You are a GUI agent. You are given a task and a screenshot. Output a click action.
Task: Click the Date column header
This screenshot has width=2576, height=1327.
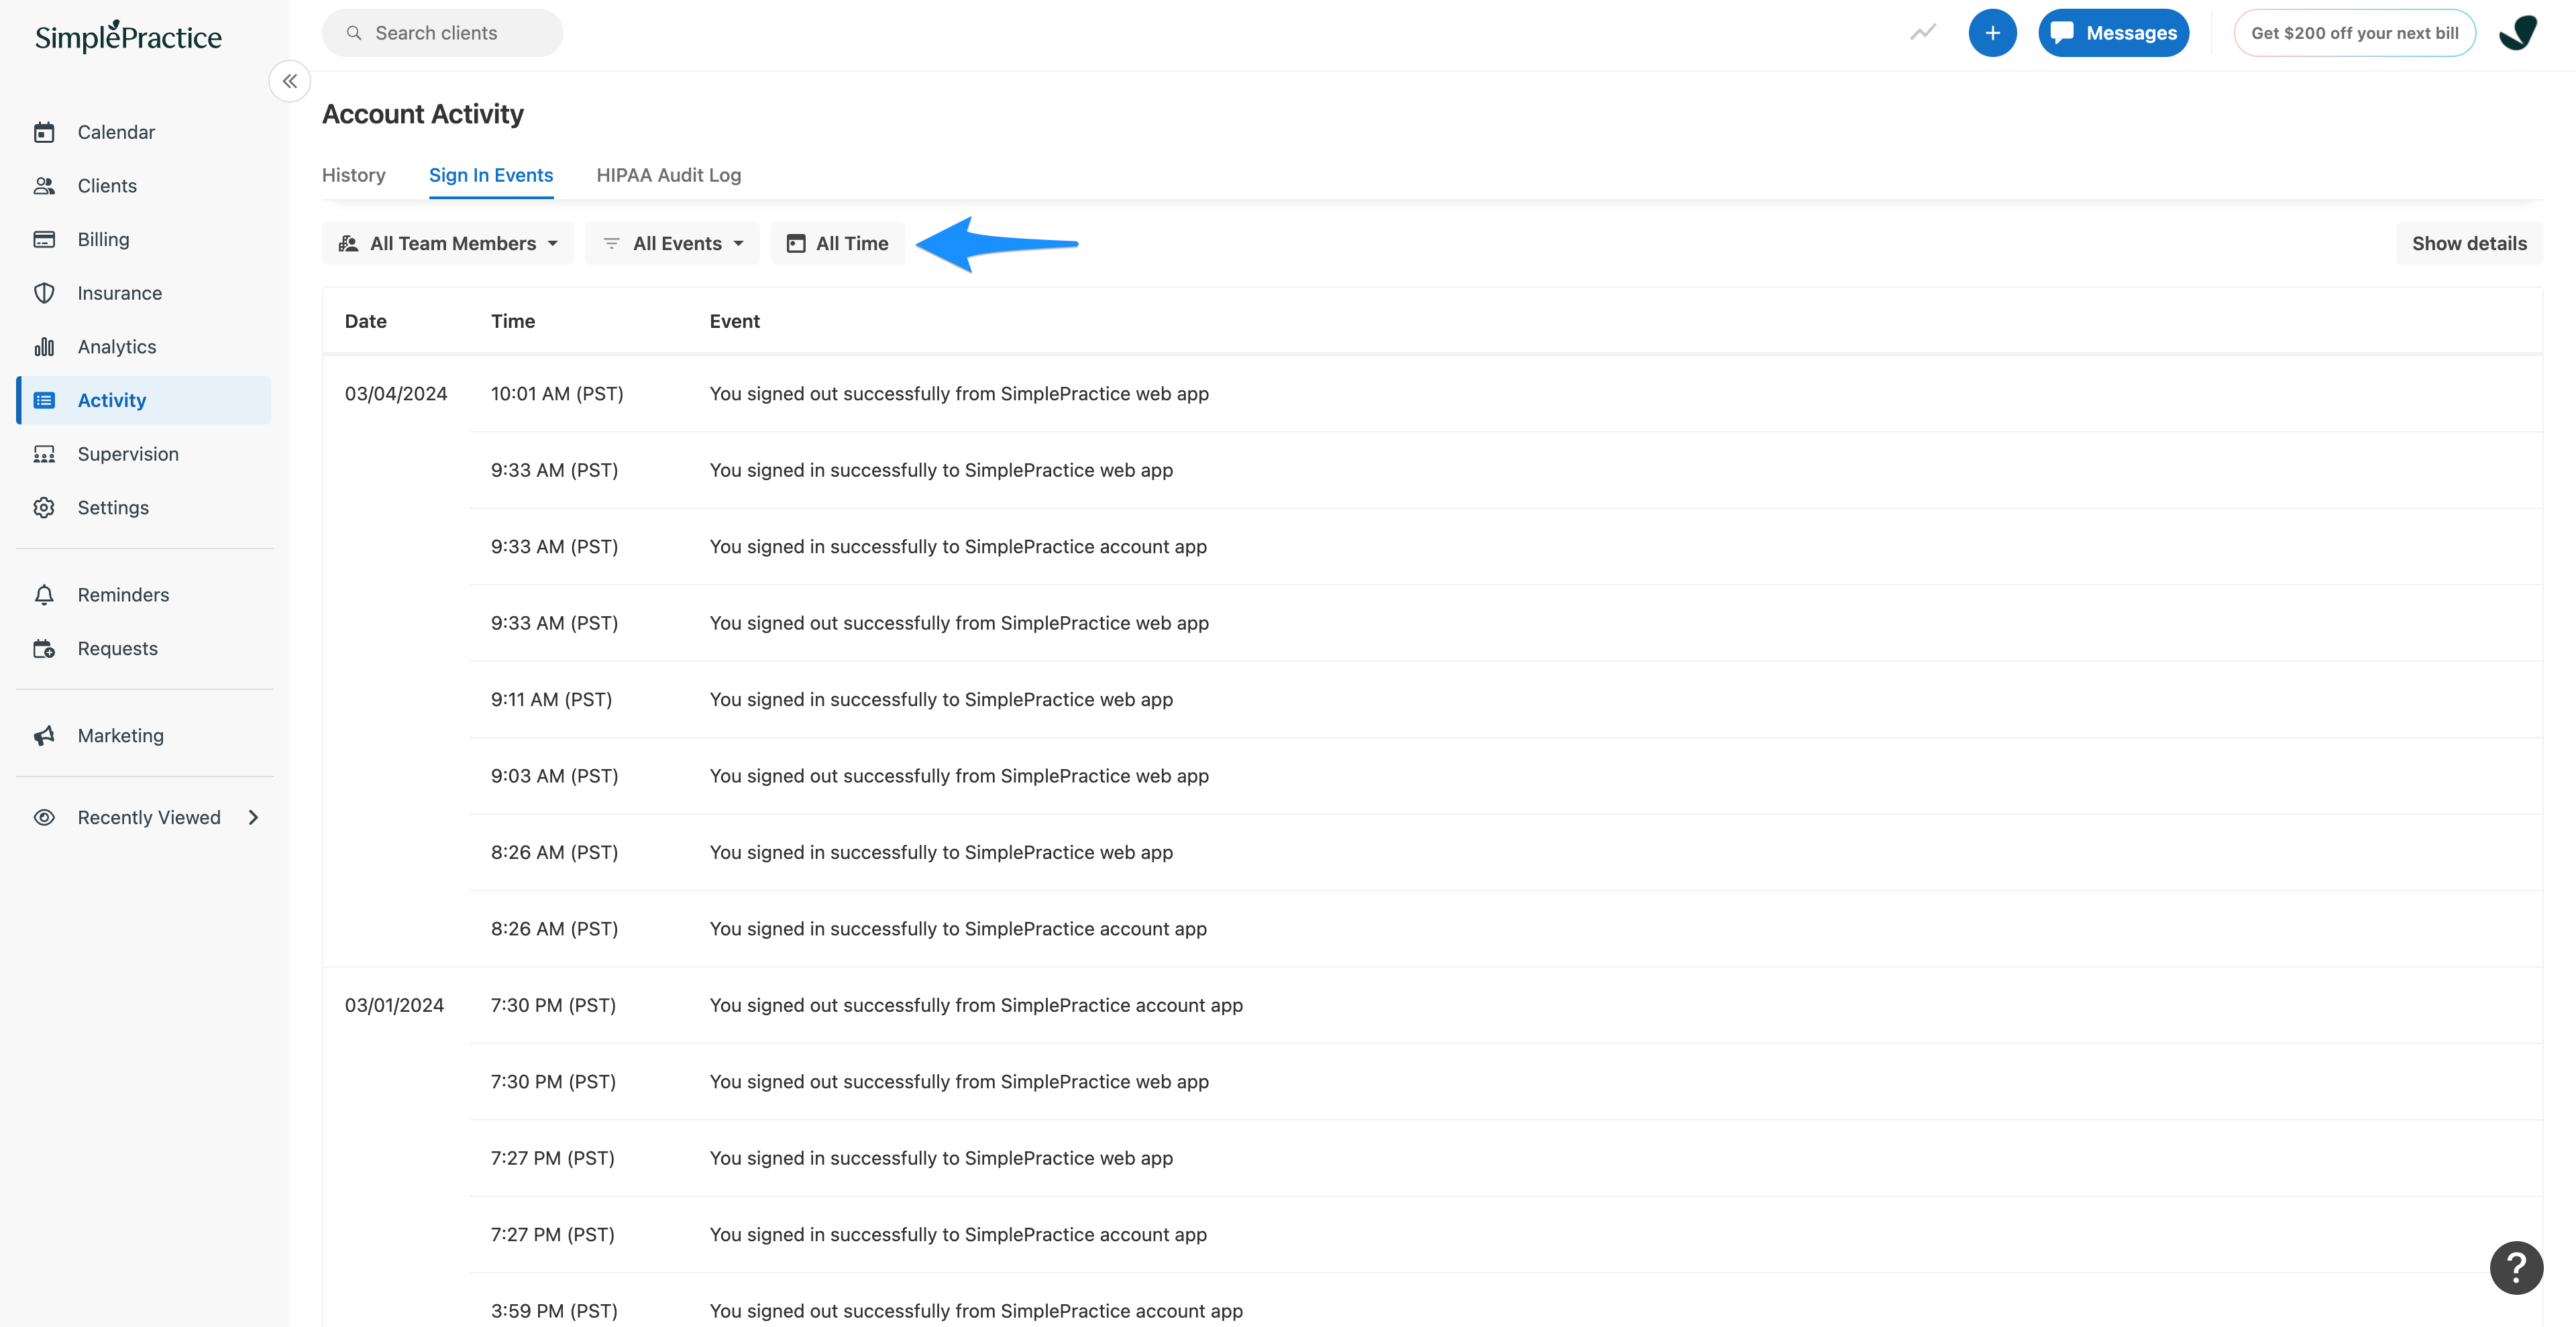click(366, 322)
